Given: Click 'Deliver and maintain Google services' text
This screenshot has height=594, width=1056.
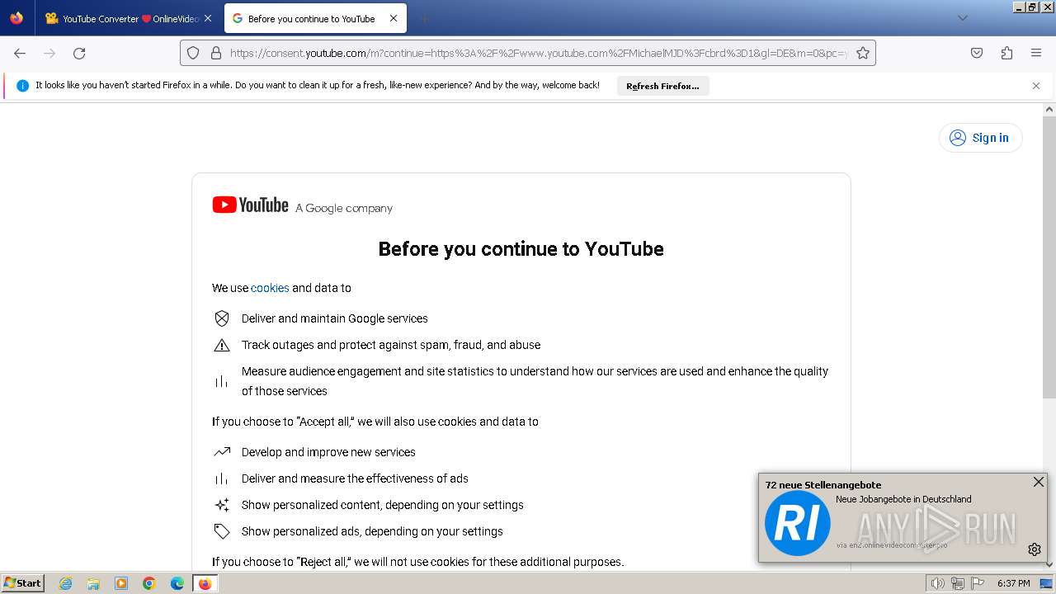Looking at the screenshot, I should pos(335,318).
